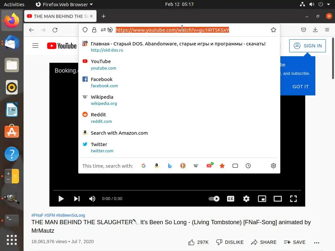Screen dimensions: 335x251
Task: Go to YouTube home via logo
Action: 62,46
